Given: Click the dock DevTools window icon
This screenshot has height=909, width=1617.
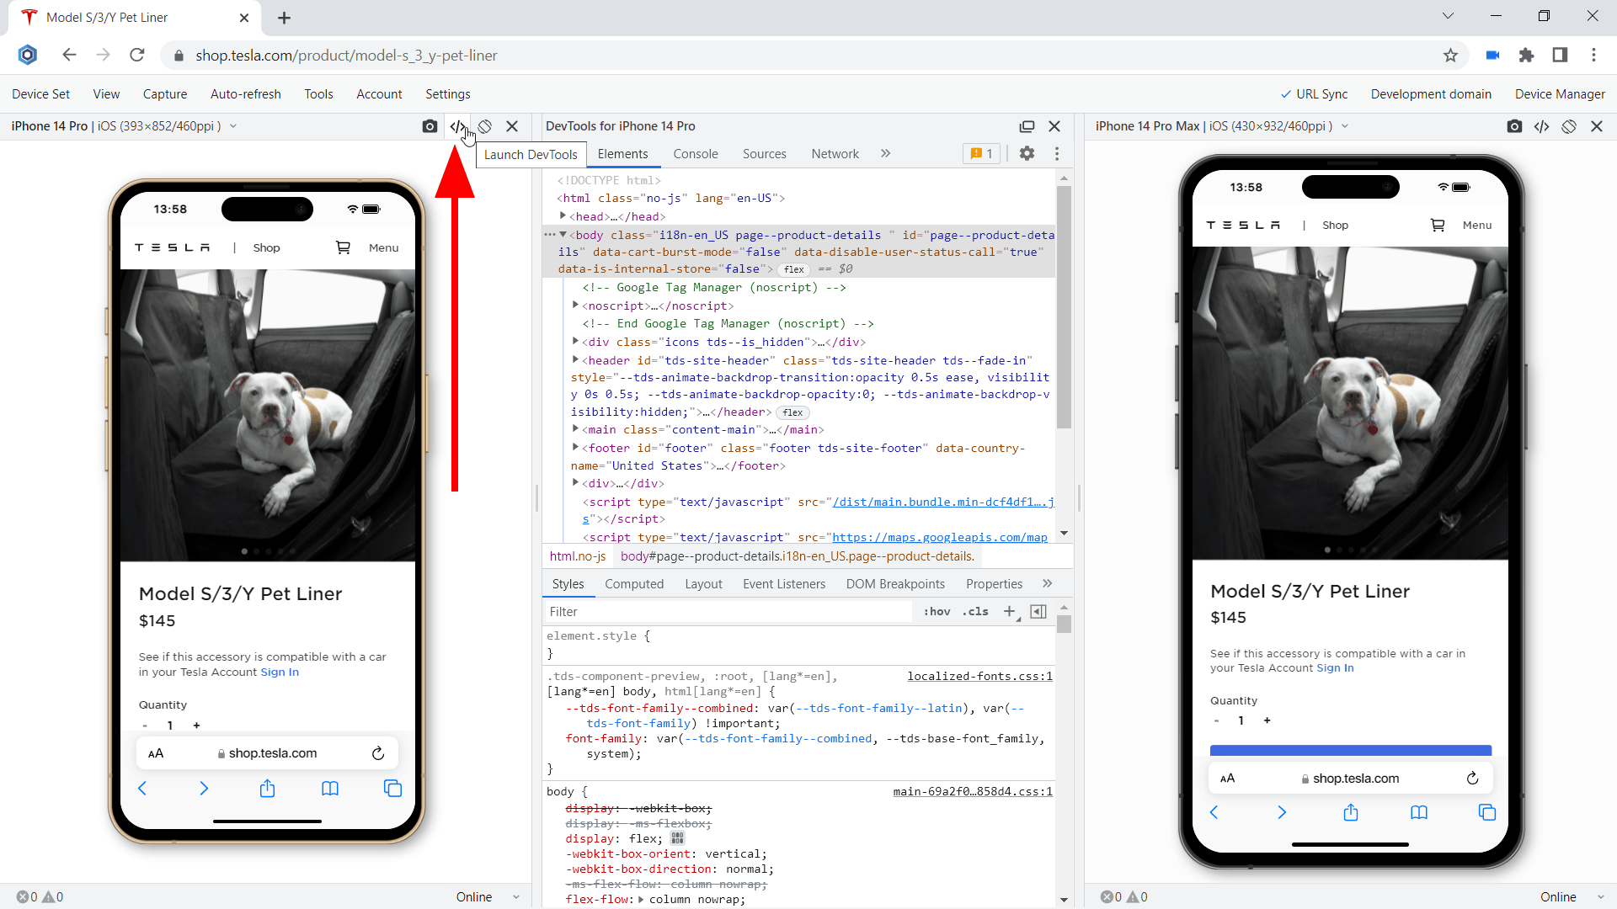Looking at the screenshot, I should [x=1027, y=126].
